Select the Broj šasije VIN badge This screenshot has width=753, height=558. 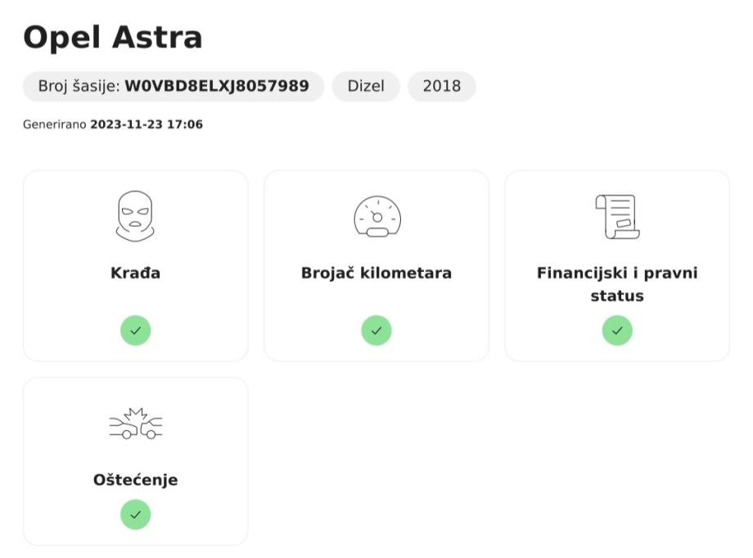pos(174,86)
